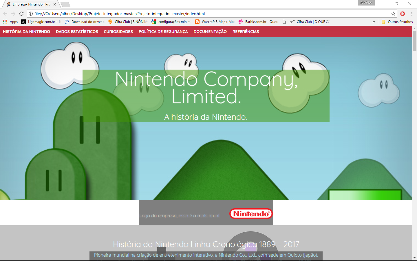
Task: Open the Cifra Club | O QUE bookmark
Action: point(310,22)
